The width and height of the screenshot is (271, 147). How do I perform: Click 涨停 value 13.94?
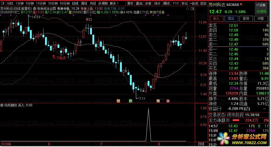click(x=234, y=74)
